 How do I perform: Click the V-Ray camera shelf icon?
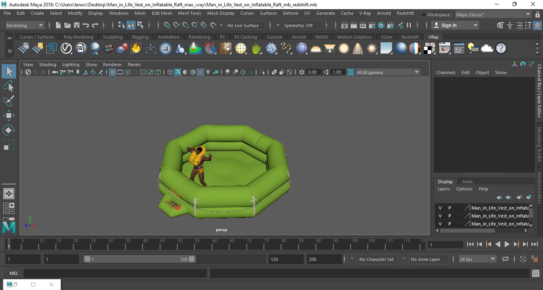coord(109,49)
